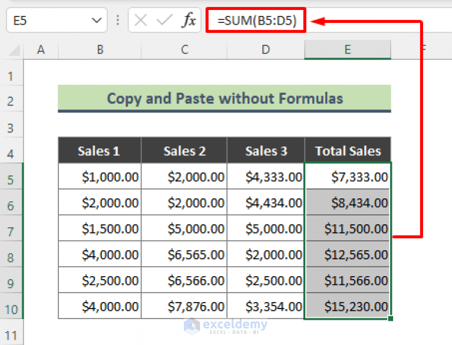Select cell C8 with $6,565.00
Viewport: 452px width, 345px height.
[x=184, y=254]
